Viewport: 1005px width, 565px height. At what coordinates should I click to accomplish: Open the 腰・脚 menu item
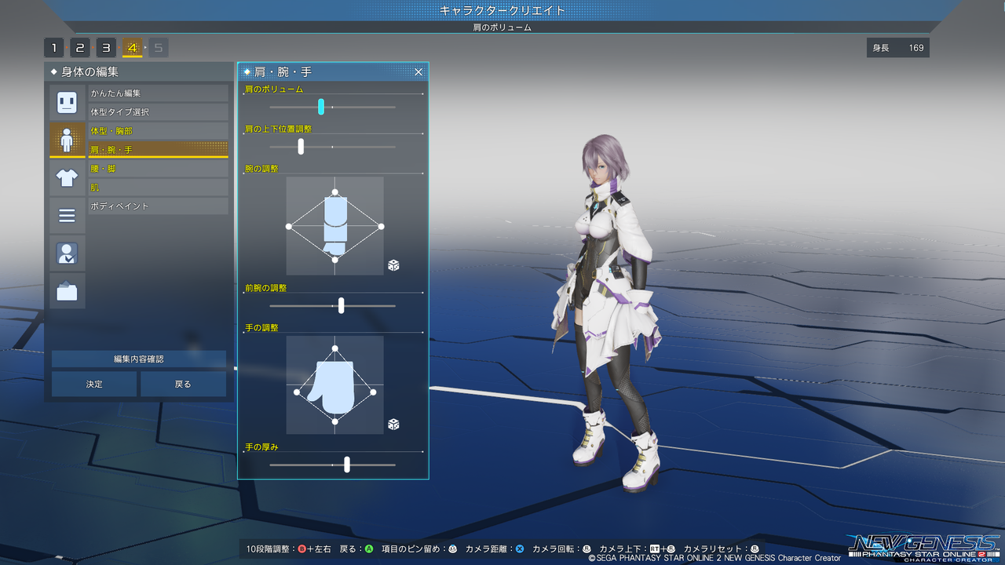[x=158, y=169]
